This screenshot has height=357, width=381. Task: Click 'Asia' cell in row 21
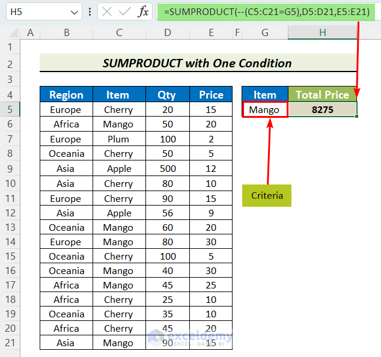(66, 343)
